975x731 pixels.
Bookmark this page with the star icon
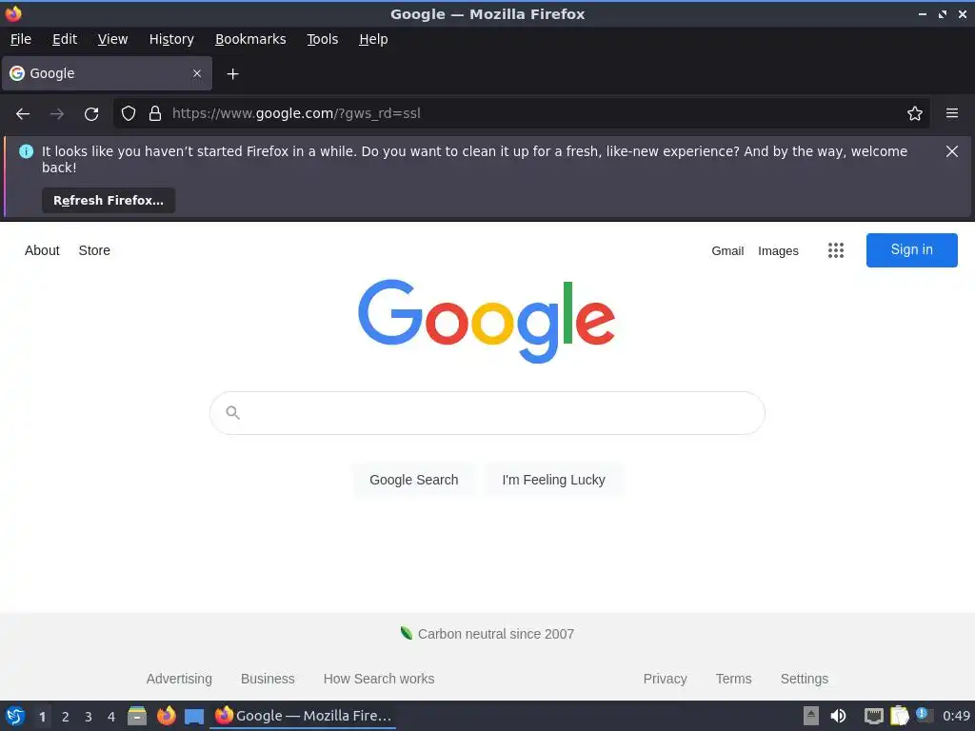click(915, 113)
